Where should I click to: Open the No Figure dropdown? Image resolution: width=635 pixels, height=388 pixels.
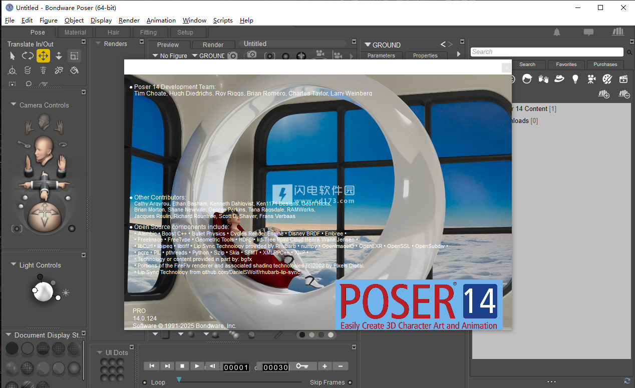tap(170, 56)
